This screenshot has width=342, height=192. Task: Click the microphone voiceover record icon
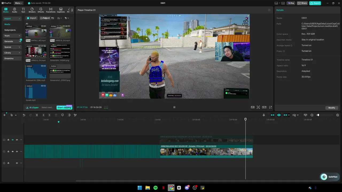point(264,115)
